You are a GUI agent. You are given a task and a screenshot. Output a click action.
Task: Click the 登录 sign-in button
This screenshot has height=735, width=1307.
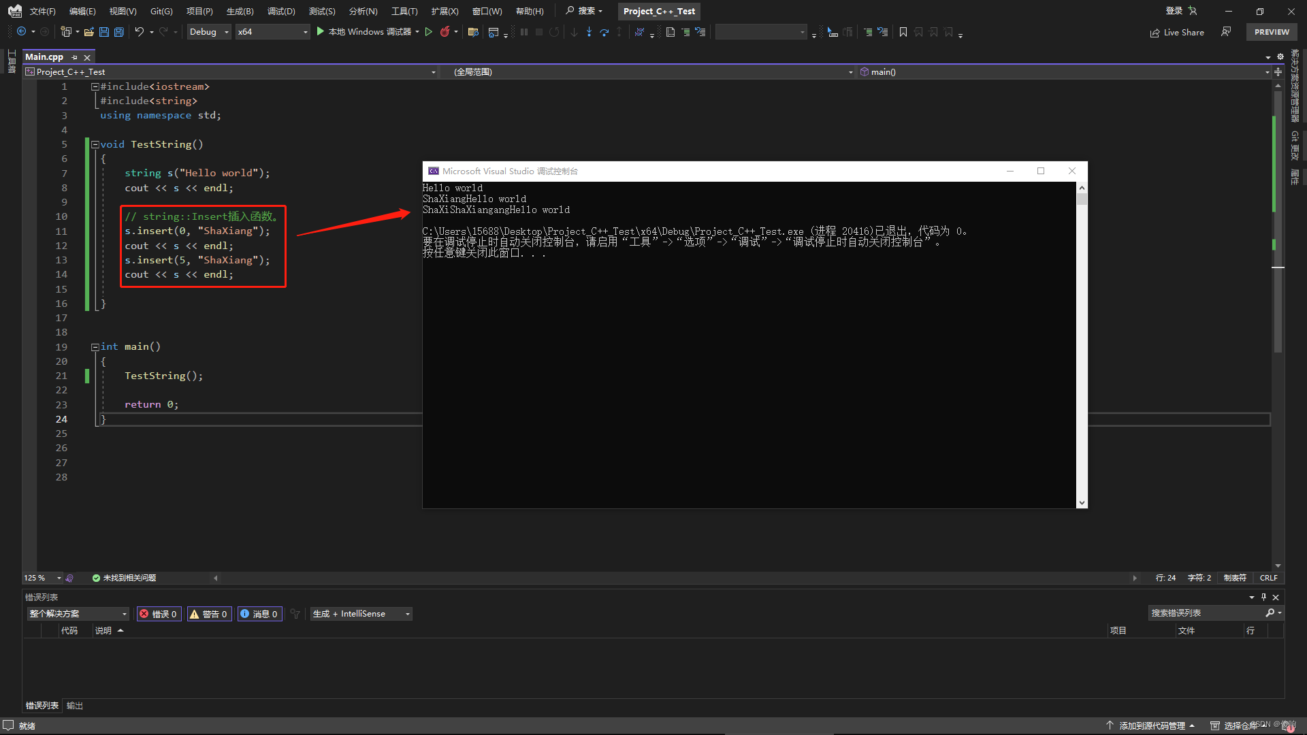click(1174, 11)
